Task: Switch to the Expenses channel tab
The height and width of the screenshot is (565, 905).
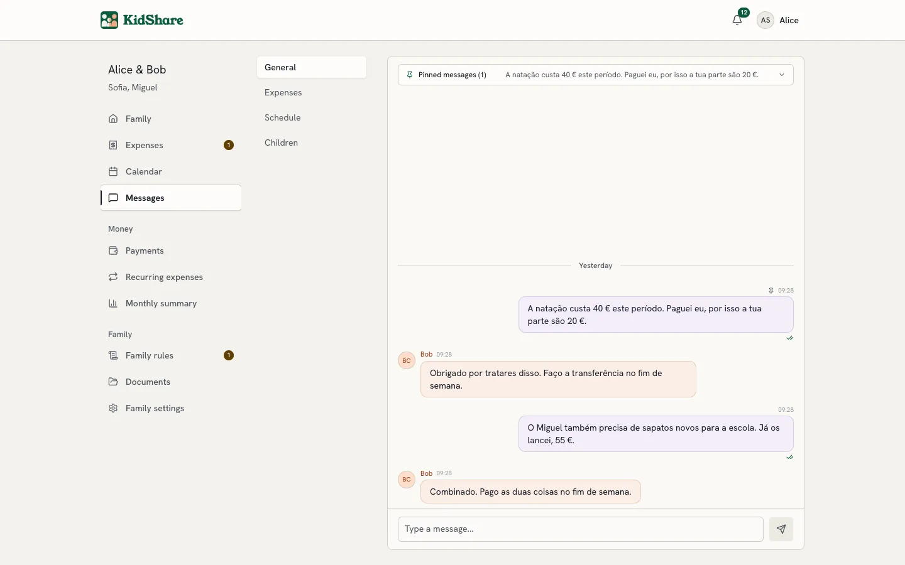Action: [312, 92]
